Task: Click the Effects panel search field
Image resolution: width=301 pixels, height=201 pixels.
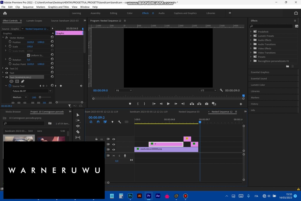Action: click(271, 26)
